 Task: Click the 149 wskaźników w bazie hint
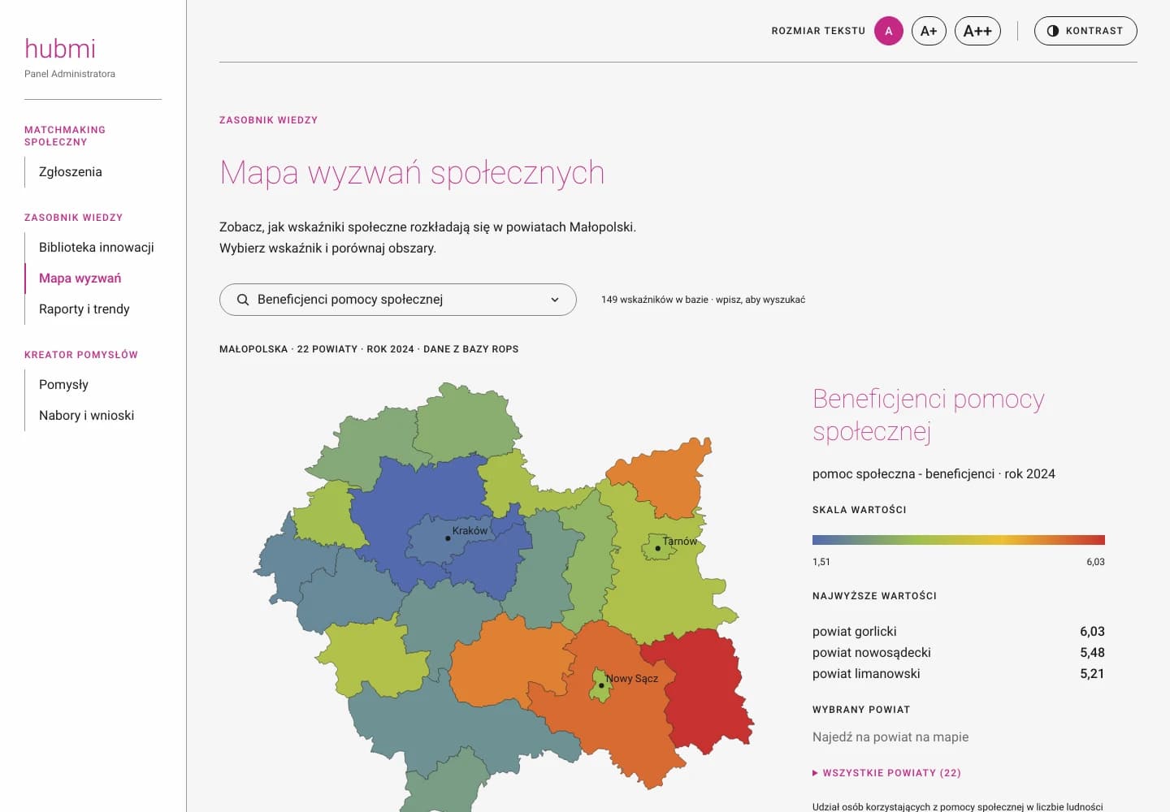coord(703,300)
